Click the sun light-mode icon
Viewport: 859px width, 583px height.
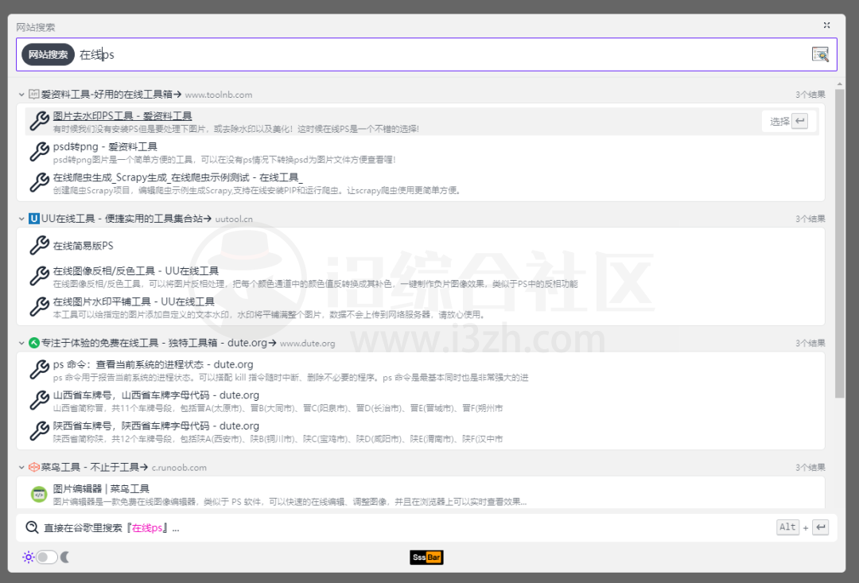(28, 558)
